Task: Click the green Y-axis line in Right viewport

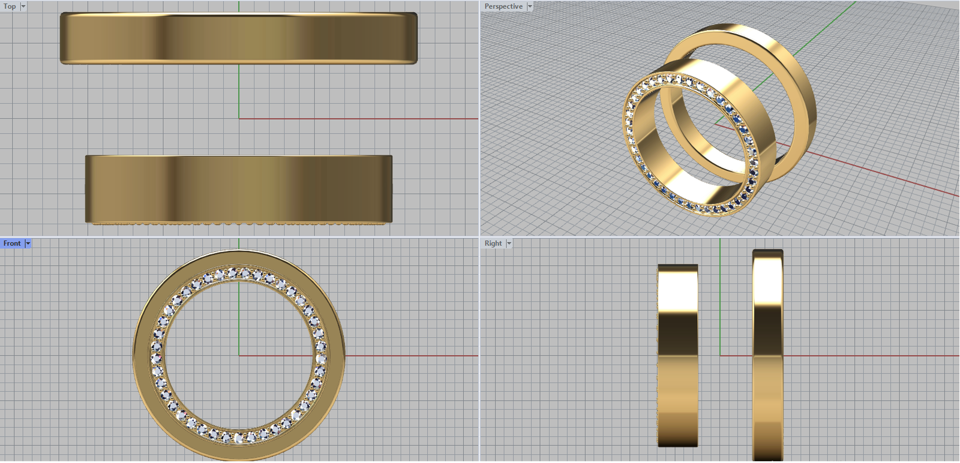Action: tap(720, 300)
